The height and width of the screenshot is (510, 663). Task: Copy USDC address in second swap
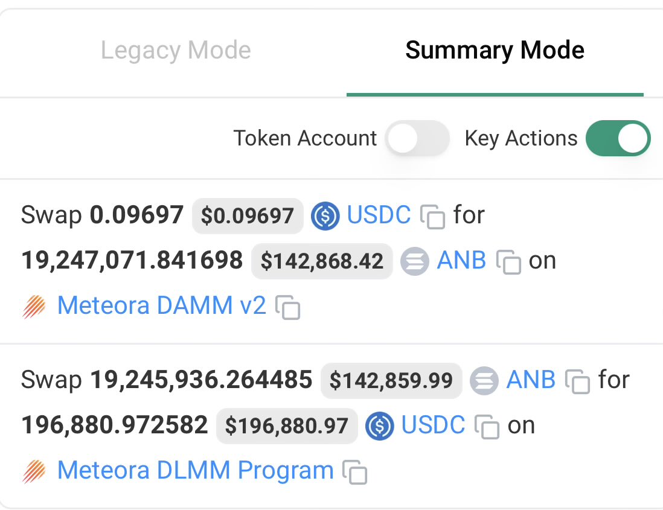[x=487, y=427]
